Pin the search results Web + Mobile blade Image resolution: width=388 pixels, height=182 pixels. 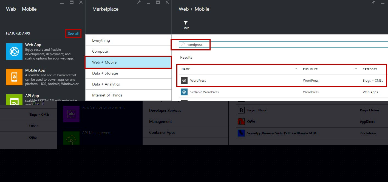tap(373, 2)
